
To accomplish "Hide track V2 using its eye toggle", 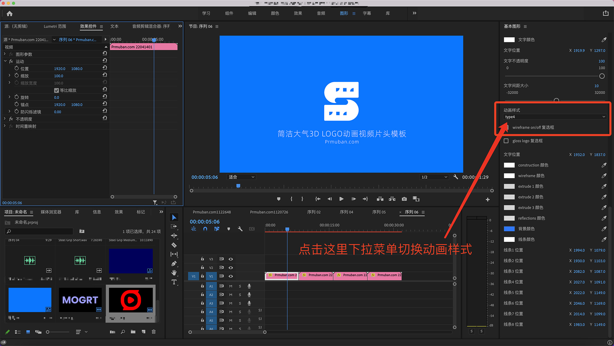I will (231, 268).
